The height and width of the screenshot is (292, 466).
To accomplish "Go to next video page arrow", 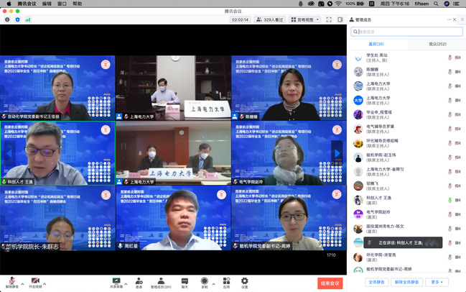I will click(x=337, y=153).
